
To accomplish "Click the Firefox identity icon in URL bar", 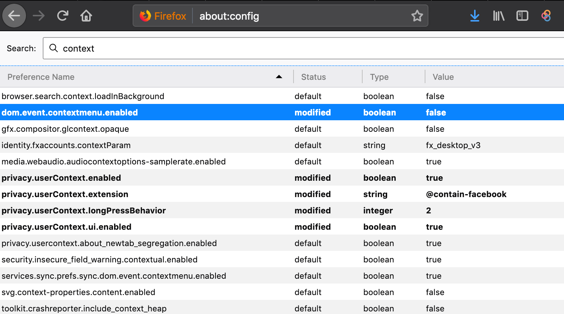I will 163,16.
